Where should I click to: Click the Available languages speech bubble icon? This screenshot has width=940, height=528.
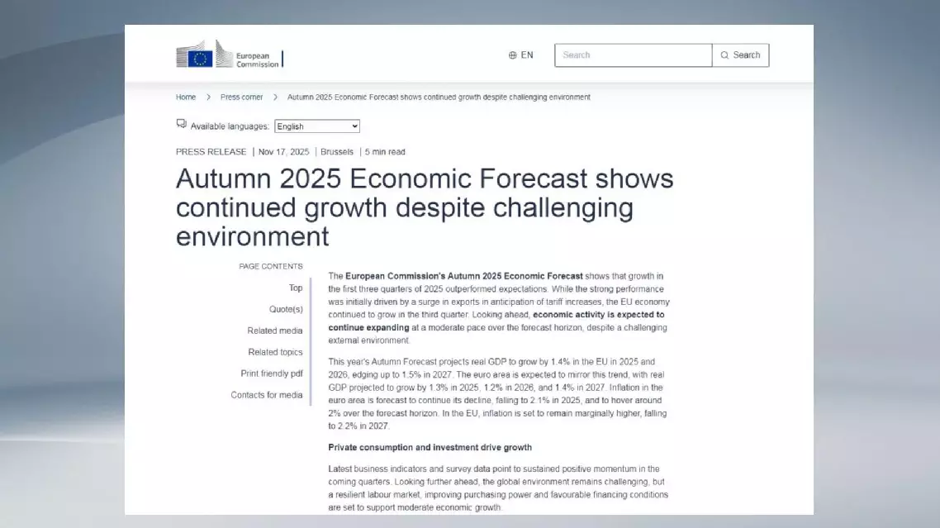(181, 124)
